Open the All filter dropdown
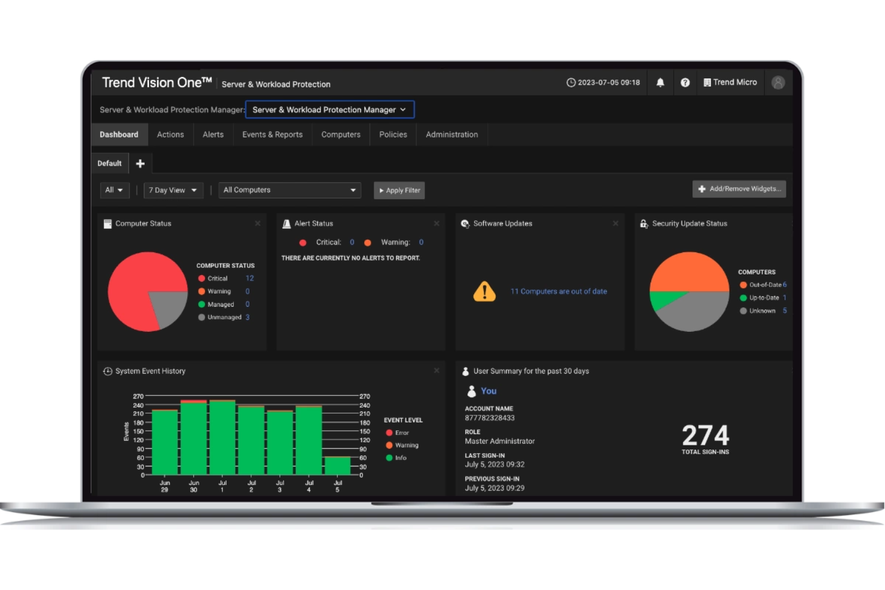Image resolution: width=885 pixels, height=590 pixels. point(114,190)
